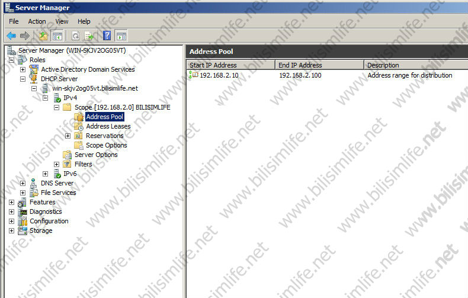The width and height of the screenshot is (468, 298).
Task: Open the View menu
Action: pyautogui.click(x=62, y=21)
